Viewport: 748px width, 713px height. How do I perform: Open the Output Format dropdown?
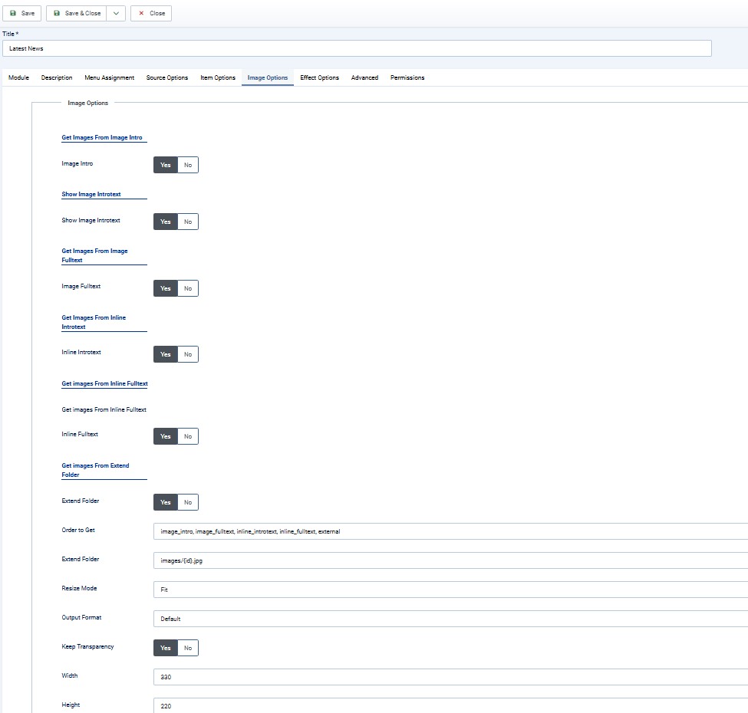point(450,619)
